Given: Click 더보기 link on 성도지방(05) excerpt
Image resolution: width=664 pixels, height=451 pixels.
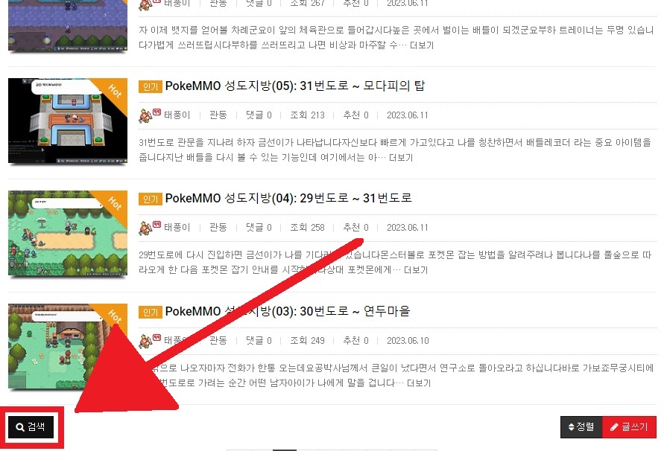Looking at the screenshot, I should 401,158.
